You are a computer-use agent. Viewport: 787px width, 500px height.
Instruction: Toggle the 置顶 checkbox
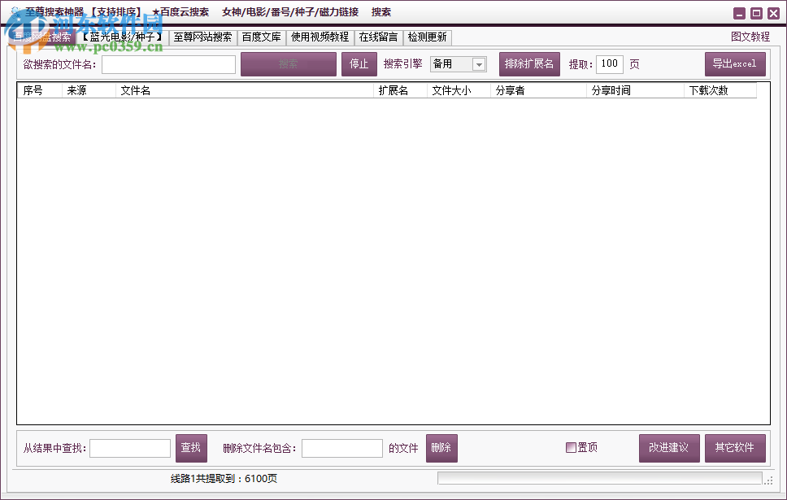pos(571,447)
